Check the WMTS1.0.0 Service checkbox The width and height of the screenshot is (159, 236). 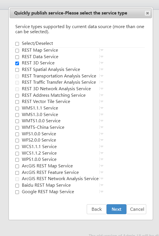click(x=17, y=121)
